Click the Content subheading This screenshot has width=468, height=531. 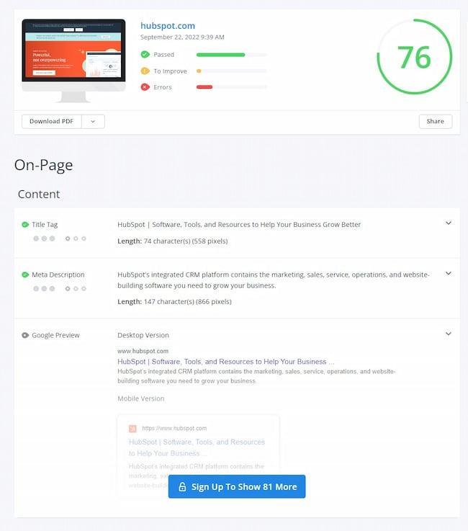coord(39,194)
